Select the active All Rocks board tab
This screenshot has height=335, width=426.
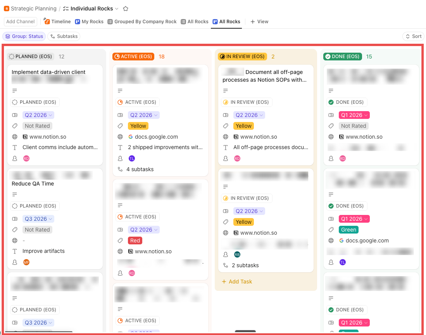click(226, 21)
